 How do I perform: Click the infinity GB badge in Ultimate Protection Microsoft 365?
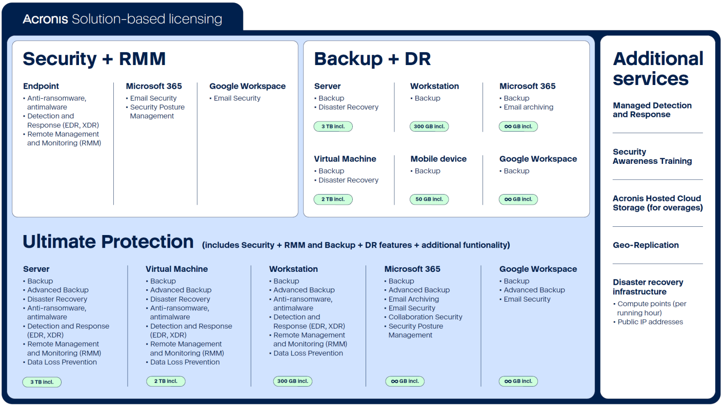pos(405,381)
